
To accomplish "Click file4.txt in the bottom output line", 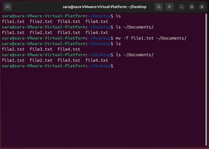I will [x=97, y=61].
